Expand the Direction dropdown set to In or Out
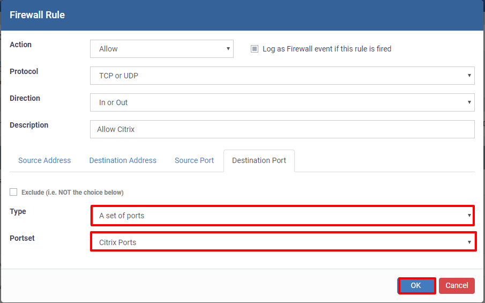Screen dimensions: 485x303 coord(282,102)
